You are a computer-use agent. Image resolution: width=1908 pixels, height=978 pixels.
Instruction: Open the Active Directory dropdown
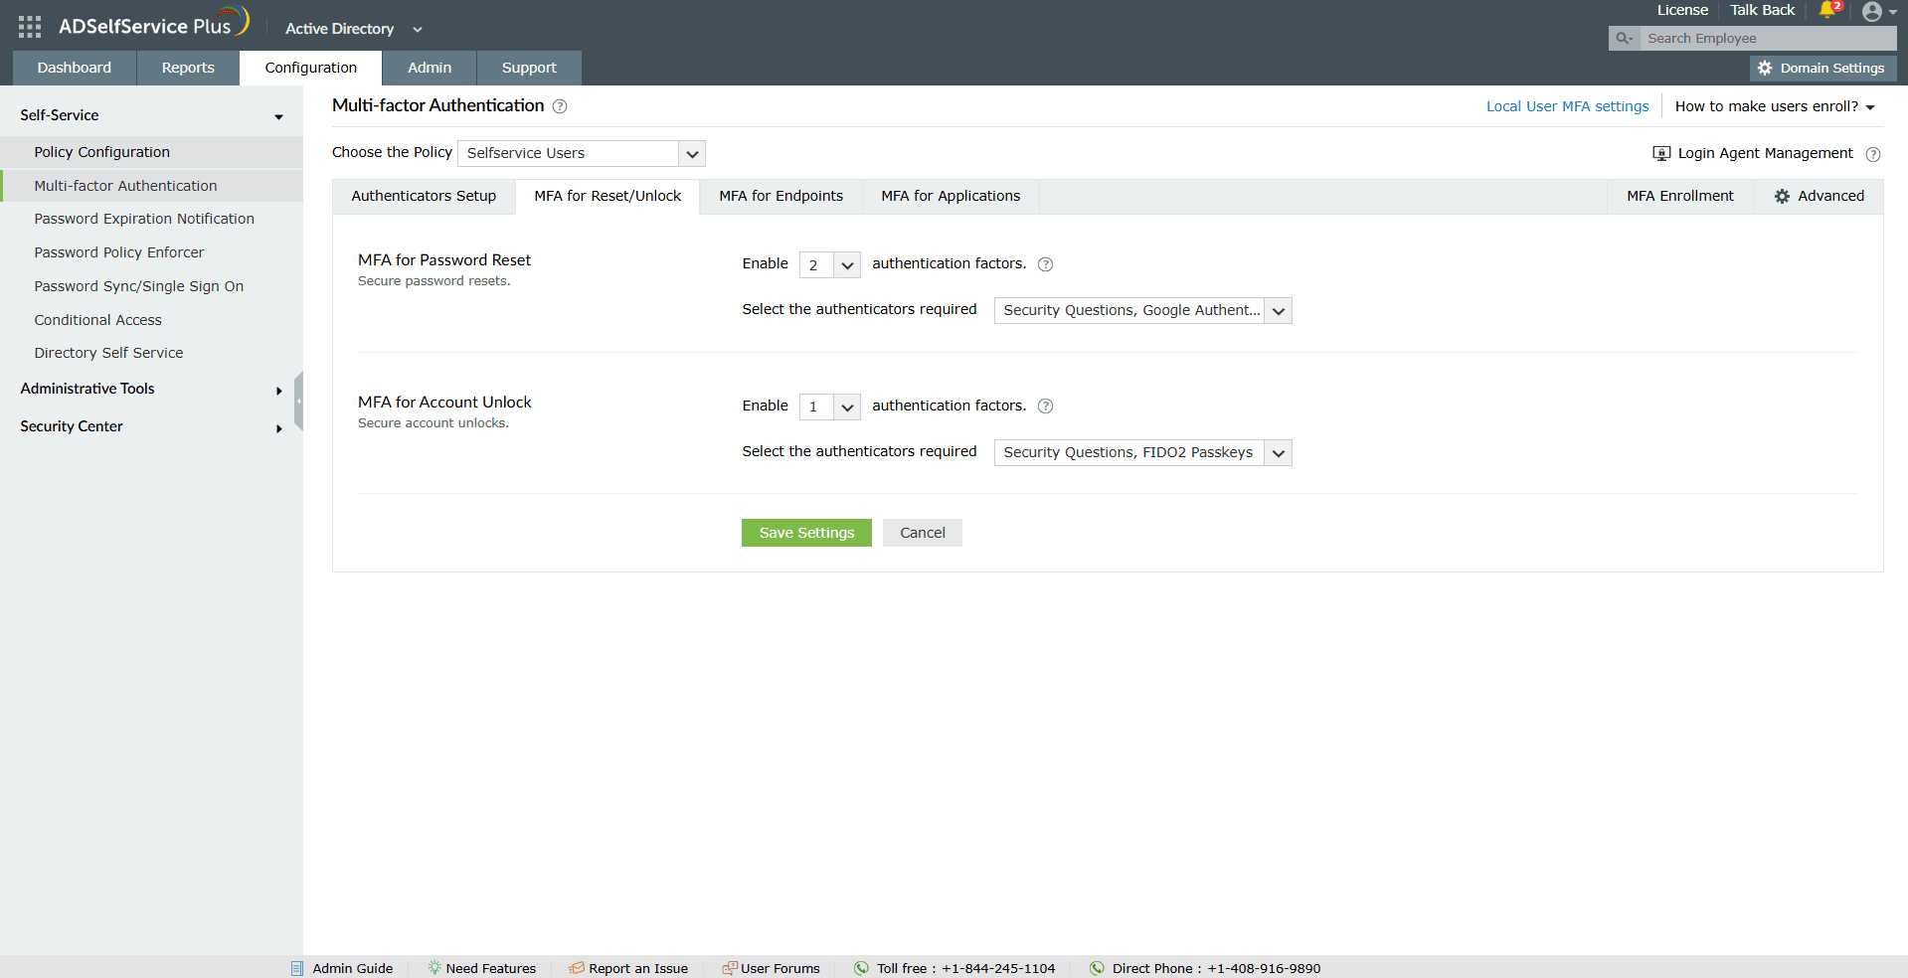pyautogui.click(x=354, y=29)
